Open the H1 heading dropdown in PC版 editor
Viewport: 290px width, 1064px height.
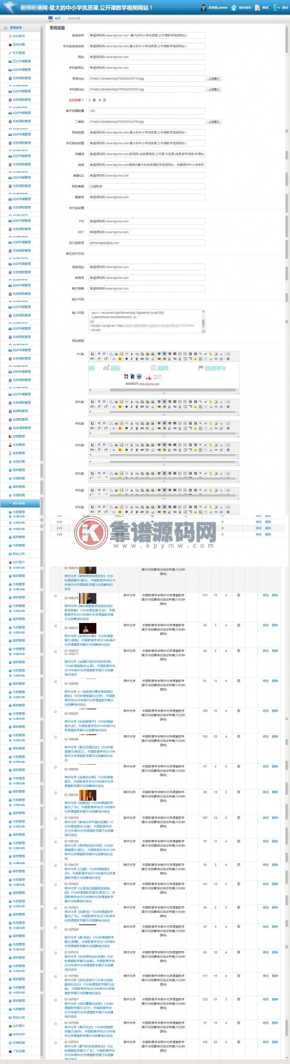[x=93, y=359]
